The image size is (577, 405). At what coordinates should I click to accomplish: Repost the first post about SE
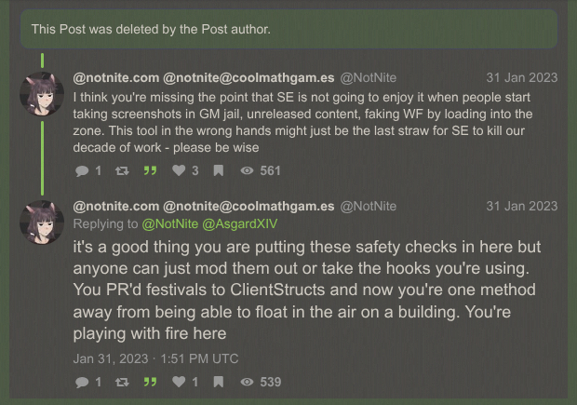pyautogui.click(x=119, y=170)
